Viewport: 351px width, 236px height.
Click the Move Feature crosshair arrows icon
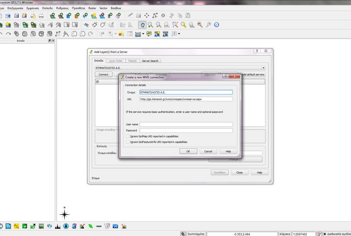click(147, 16)
